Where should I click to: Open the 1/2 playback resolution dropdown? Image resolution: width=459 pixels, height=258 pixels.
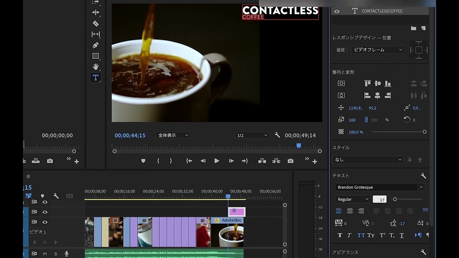point(252,135)
